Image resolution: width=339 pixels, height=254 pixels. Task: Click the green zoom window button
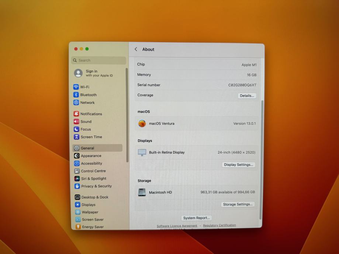click(87, 49)
